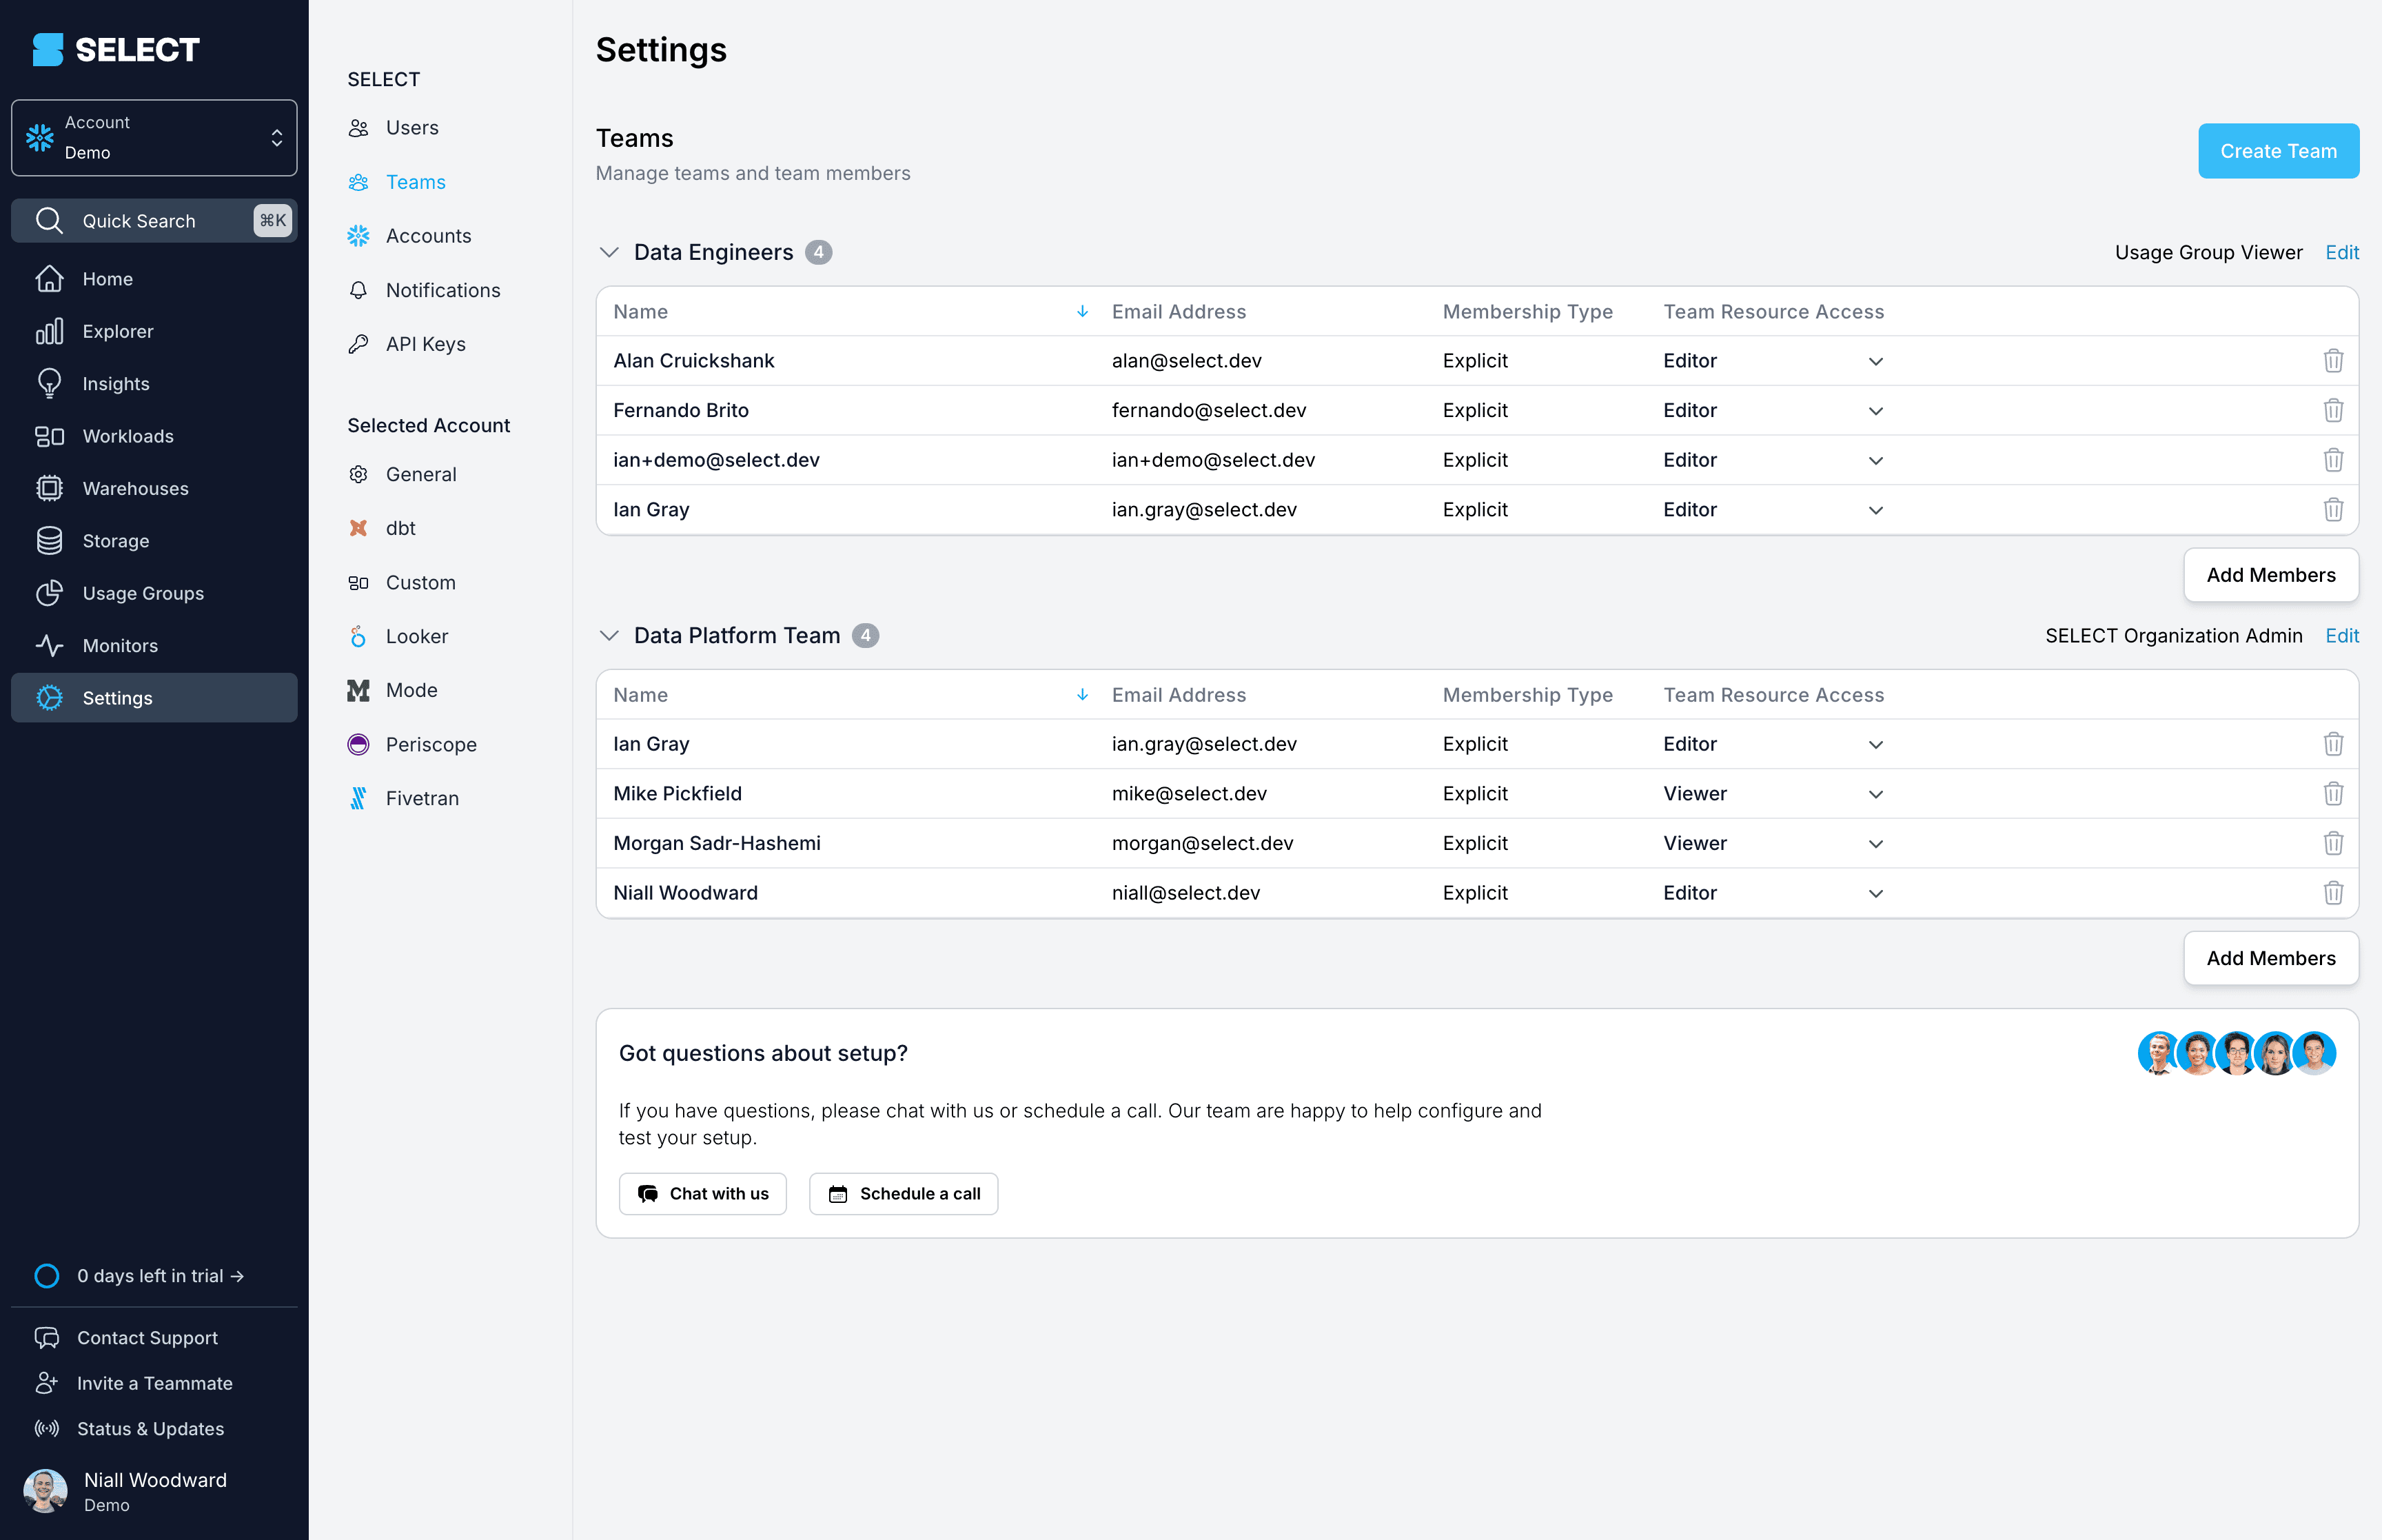This screenshot has width=2382, height=1540.
Task: Sort Data Engineers table by Name arrow
Action: point(1081,311)
